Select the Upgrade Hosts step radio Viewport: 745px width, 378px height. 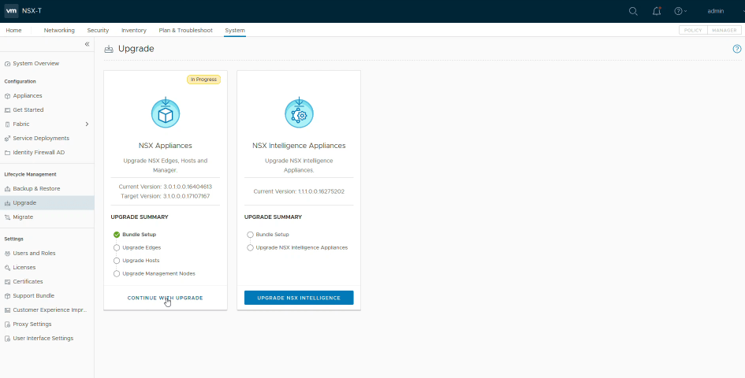coord(117,260)
